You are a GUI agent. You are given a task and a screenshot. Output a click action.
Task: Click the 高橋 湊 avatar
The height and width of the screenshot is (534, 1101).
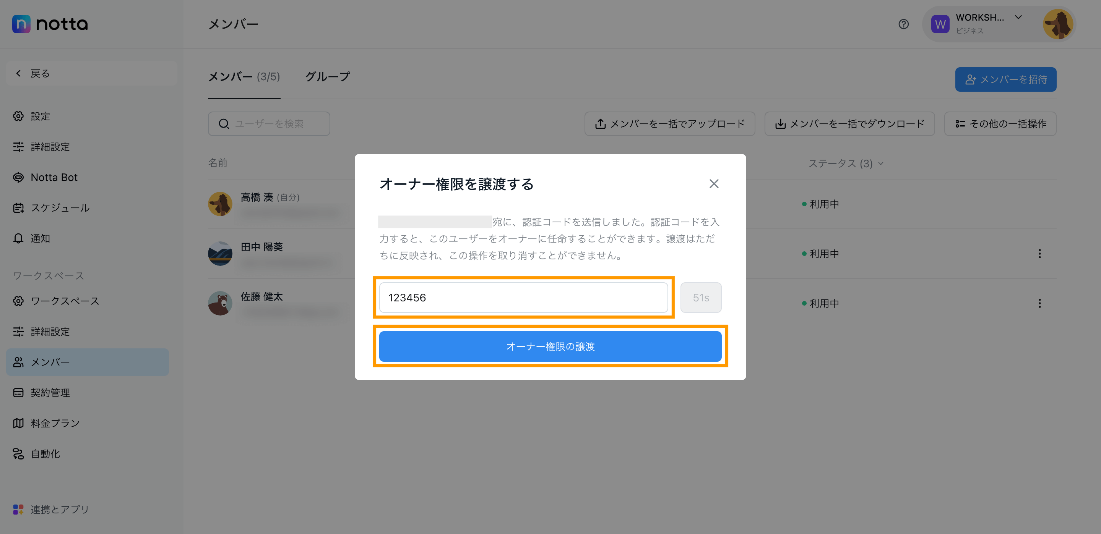tap(220, 204)
